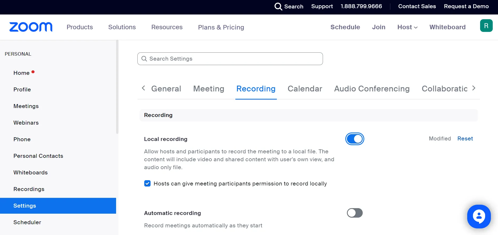This screenshot has height=235, width=498.
Task: Toggle Local recording switch off
Action: (x=355, y=139)
